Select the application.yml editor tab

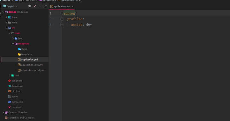pyautogui.click(x=62, y=6)
